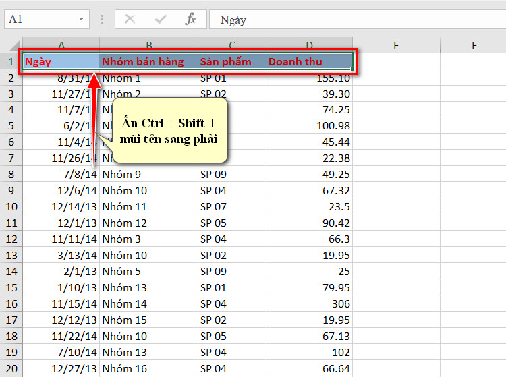Viewport: 506px width, 377px height.
Task: Click the Ngày header cell
Action: [61, 61]
